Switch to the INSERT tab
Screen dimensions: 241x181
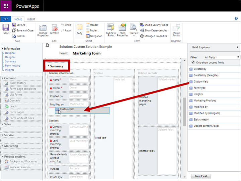[31, 19]
